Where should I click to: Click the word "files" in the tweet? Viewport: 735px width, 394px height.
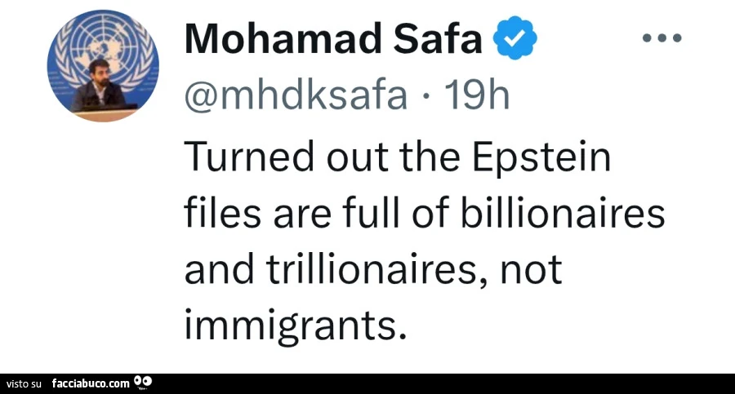pyautogui.click(x=223, y=212)
